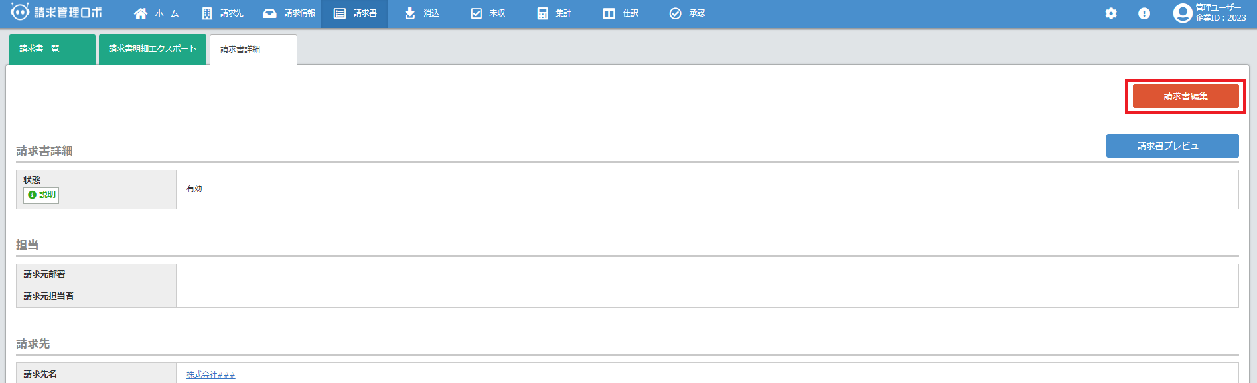Open the 未収 checkmark menu
Screen dimensions: 1257x383
[488, 13]
